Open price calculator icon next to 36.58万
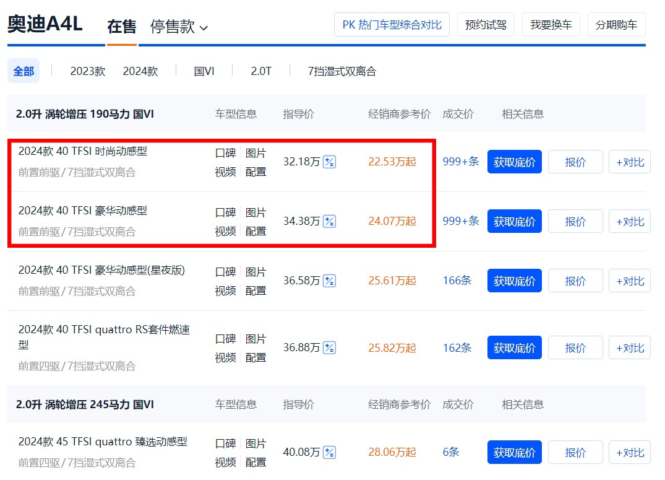 [329, 281]
